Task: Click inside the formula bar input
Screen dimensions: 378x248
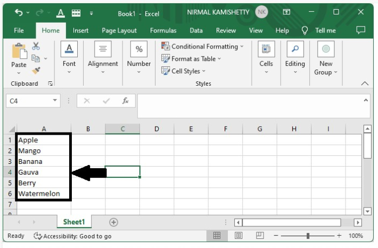Action: [x=251, y=106]
